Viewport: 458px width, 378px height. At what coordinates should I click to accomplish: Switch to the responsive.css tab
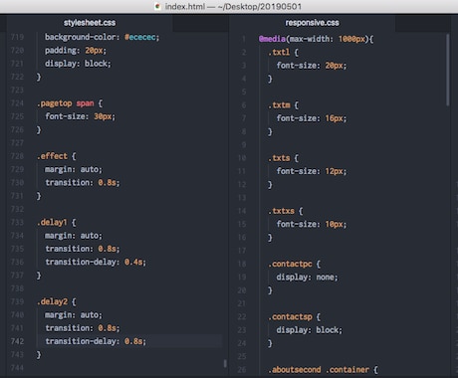point(312,23)
